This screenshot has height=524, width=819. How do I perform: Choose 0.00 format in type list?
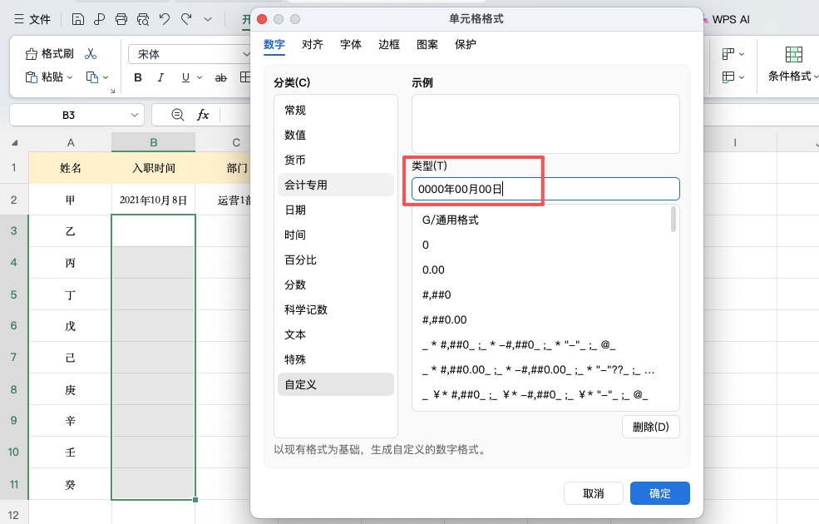(x=541, y=270)
